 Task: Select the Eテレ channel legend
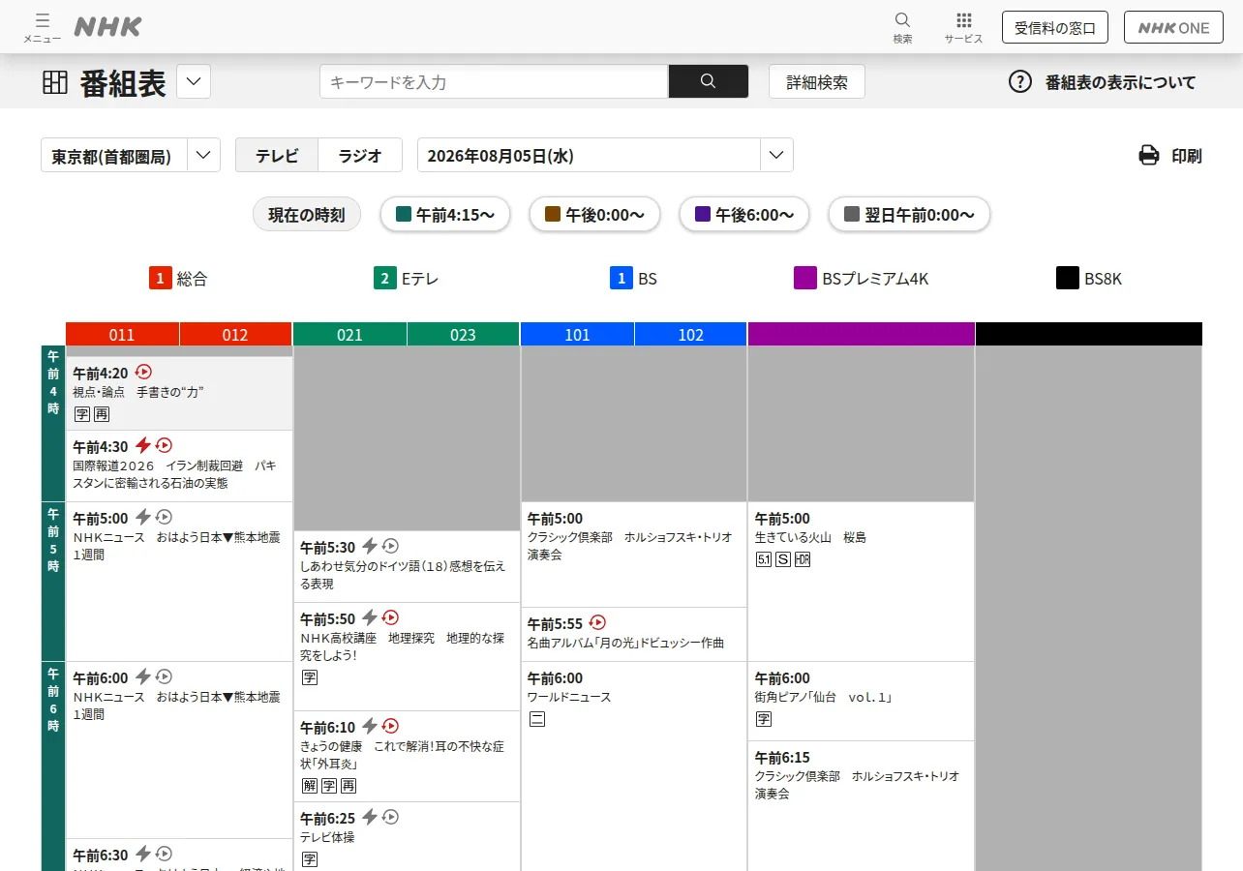point(407,279)
